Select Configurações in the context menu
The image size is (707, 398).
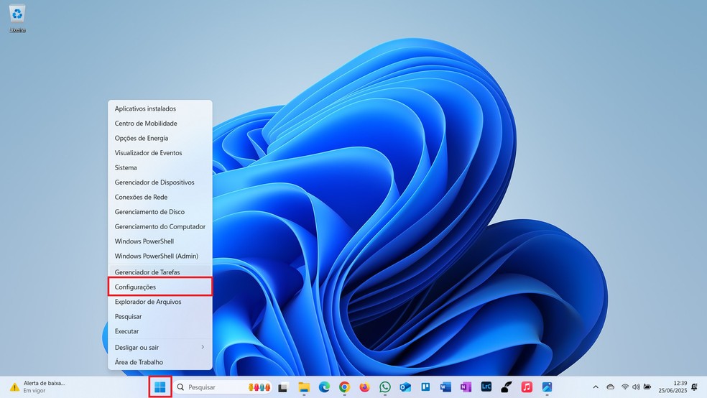point(160,287)
